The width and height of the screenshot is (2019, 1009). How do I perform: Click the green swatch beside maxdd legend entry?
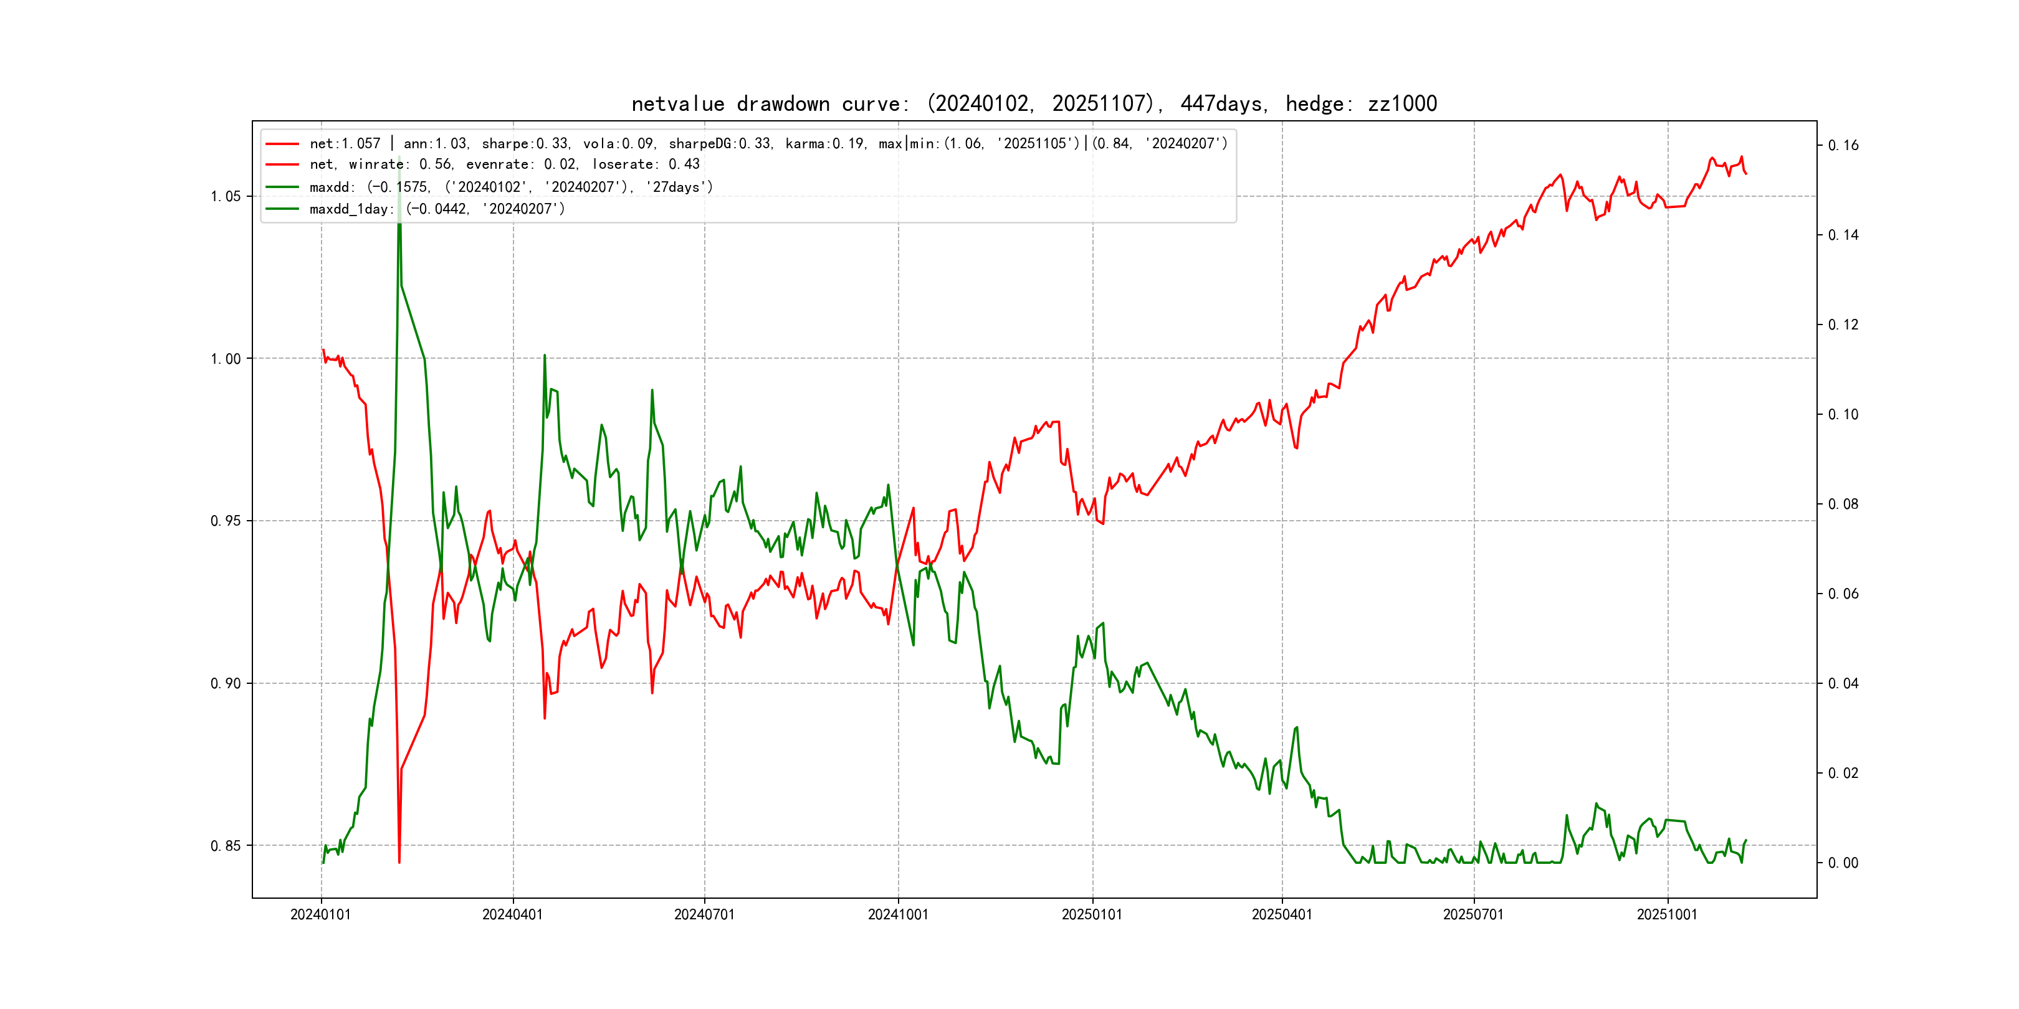[282, 187]
